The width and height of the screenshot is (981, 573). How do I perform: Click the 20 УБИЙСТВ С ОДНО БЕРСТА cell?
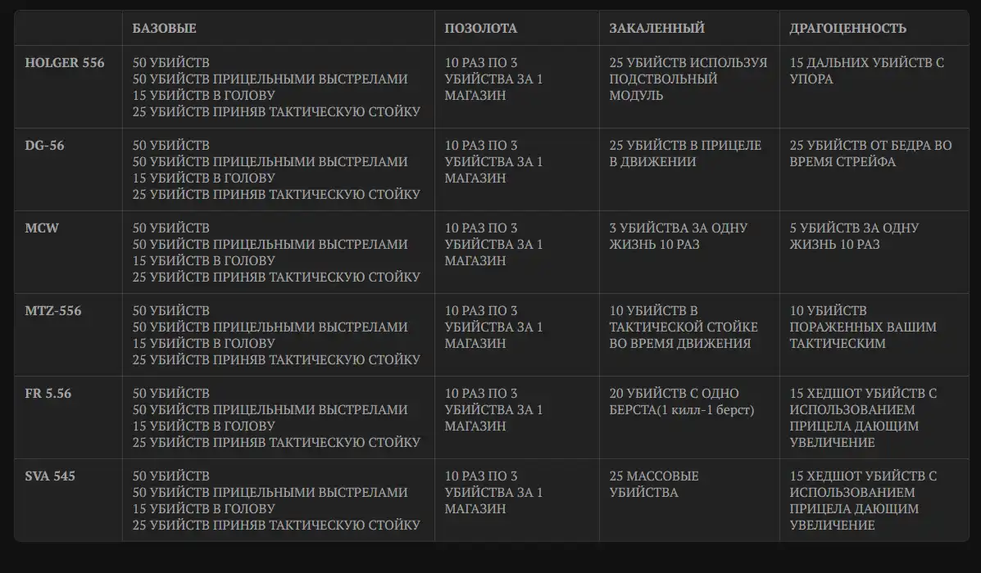(682, 401)
